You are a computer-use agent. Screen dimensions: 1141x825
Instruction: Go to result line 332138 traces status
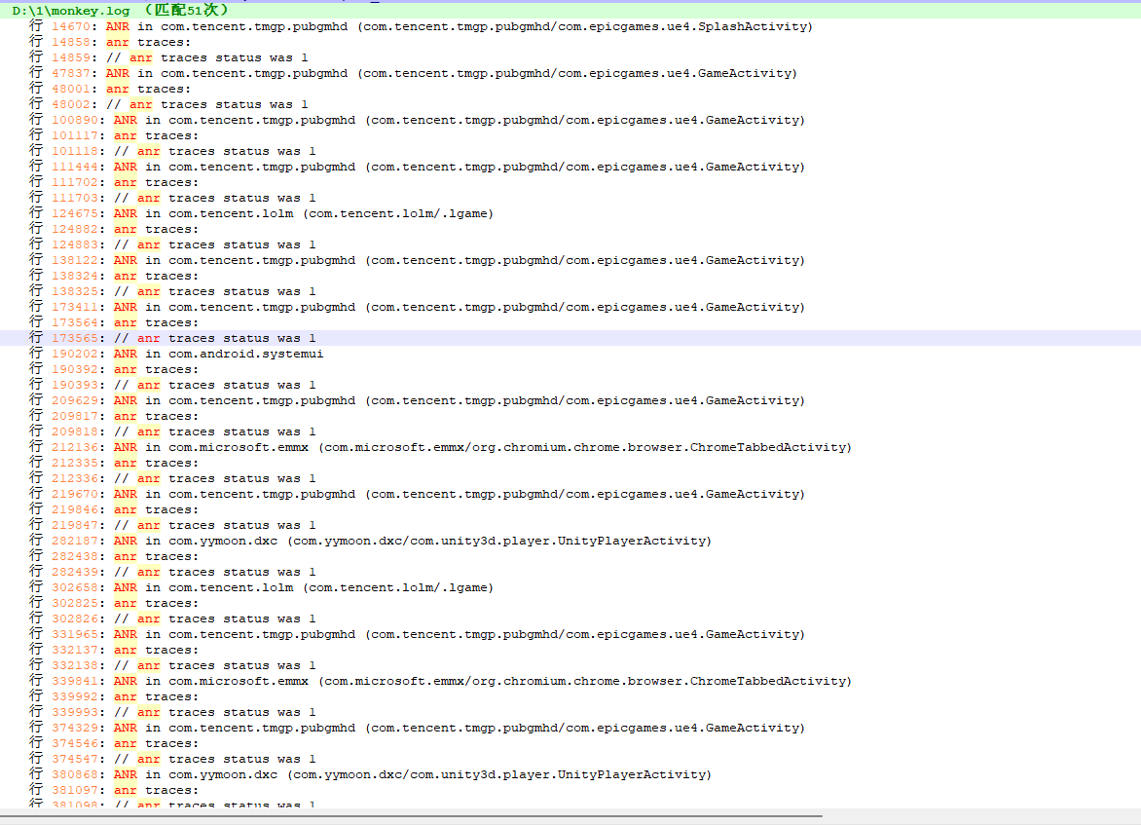[570, 665]
